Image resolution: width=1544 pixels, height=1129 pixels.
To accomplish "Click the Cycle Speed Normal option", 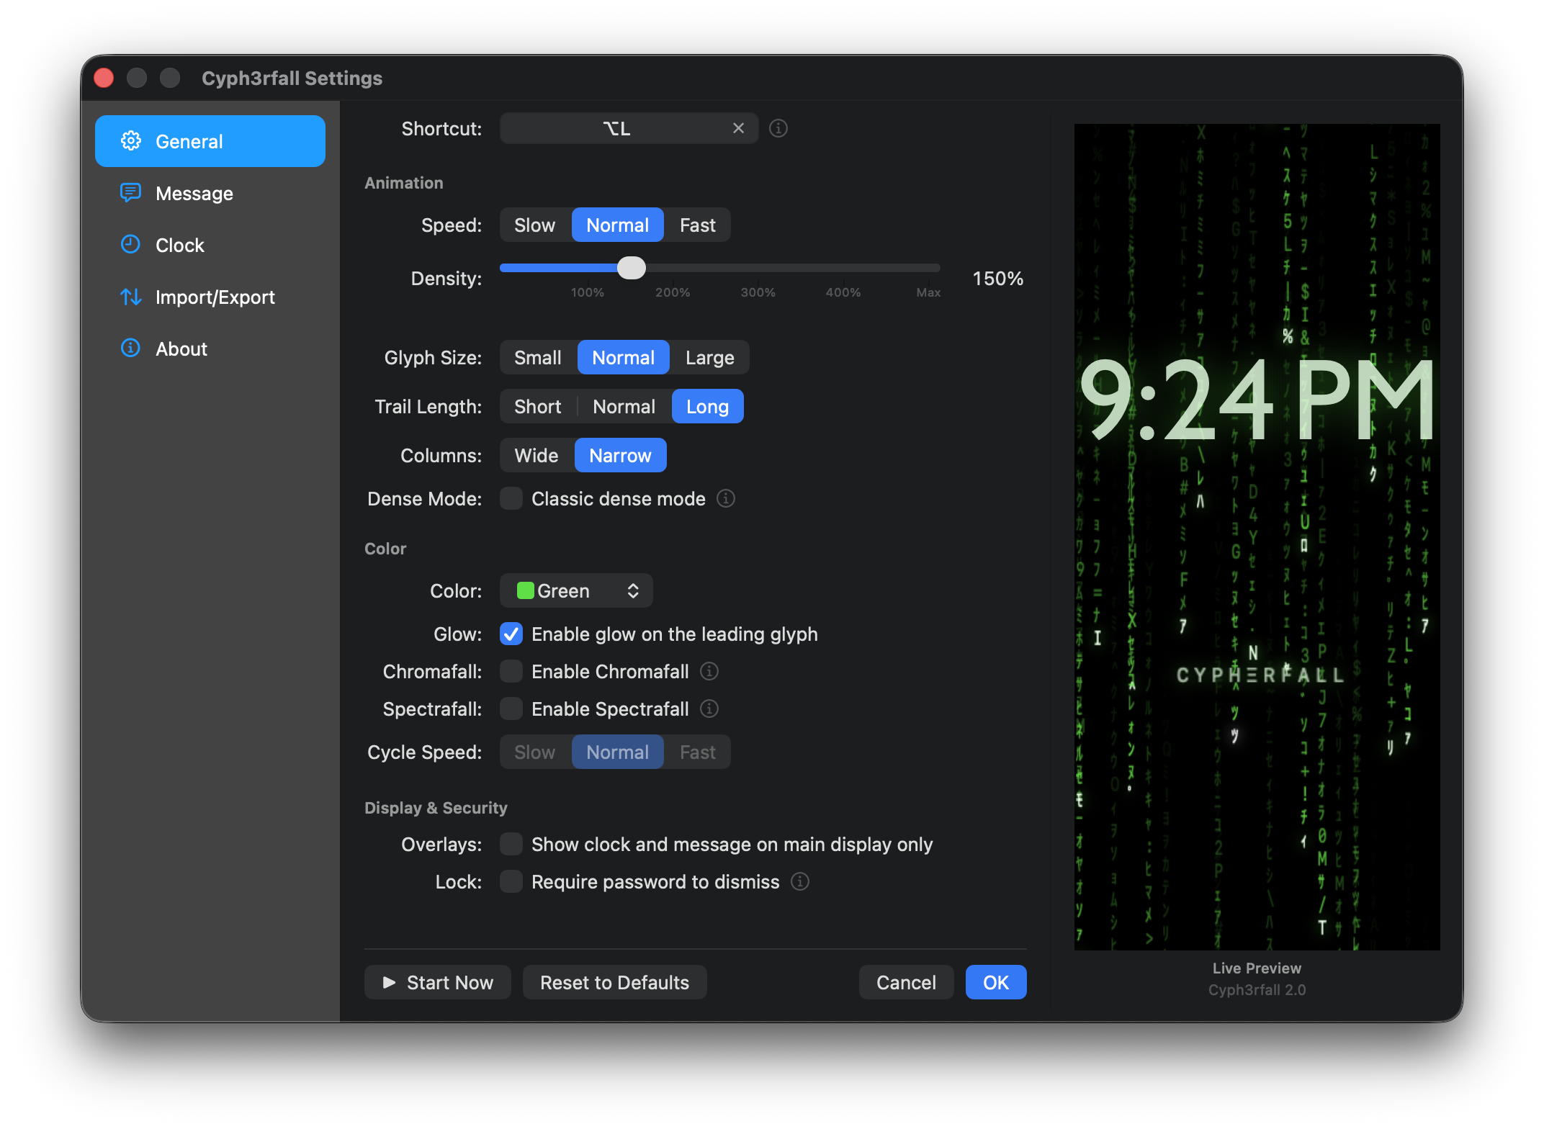I will click(618, 752).
